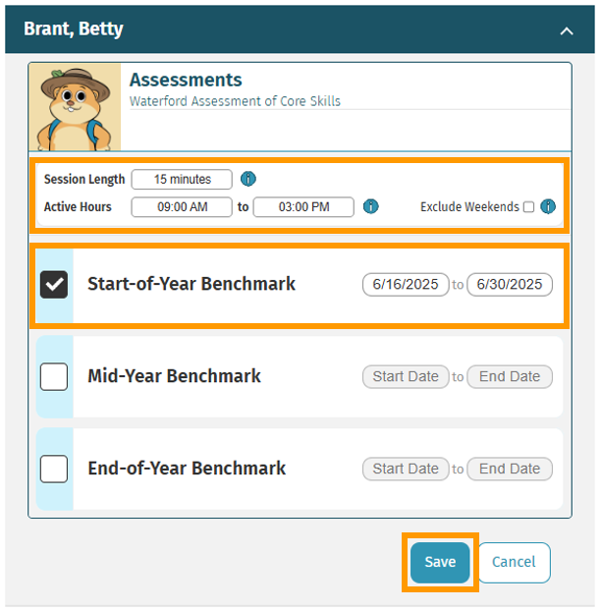Viewport: 601px width, 610px height.
Task: Click End-of-Year Benchmark Start Date field
Action: coord(406,469)
